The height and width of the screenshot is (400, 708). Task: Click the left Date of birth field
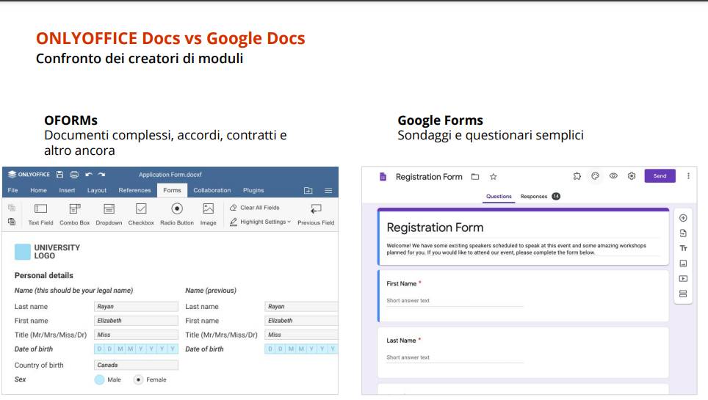(136, 349)
